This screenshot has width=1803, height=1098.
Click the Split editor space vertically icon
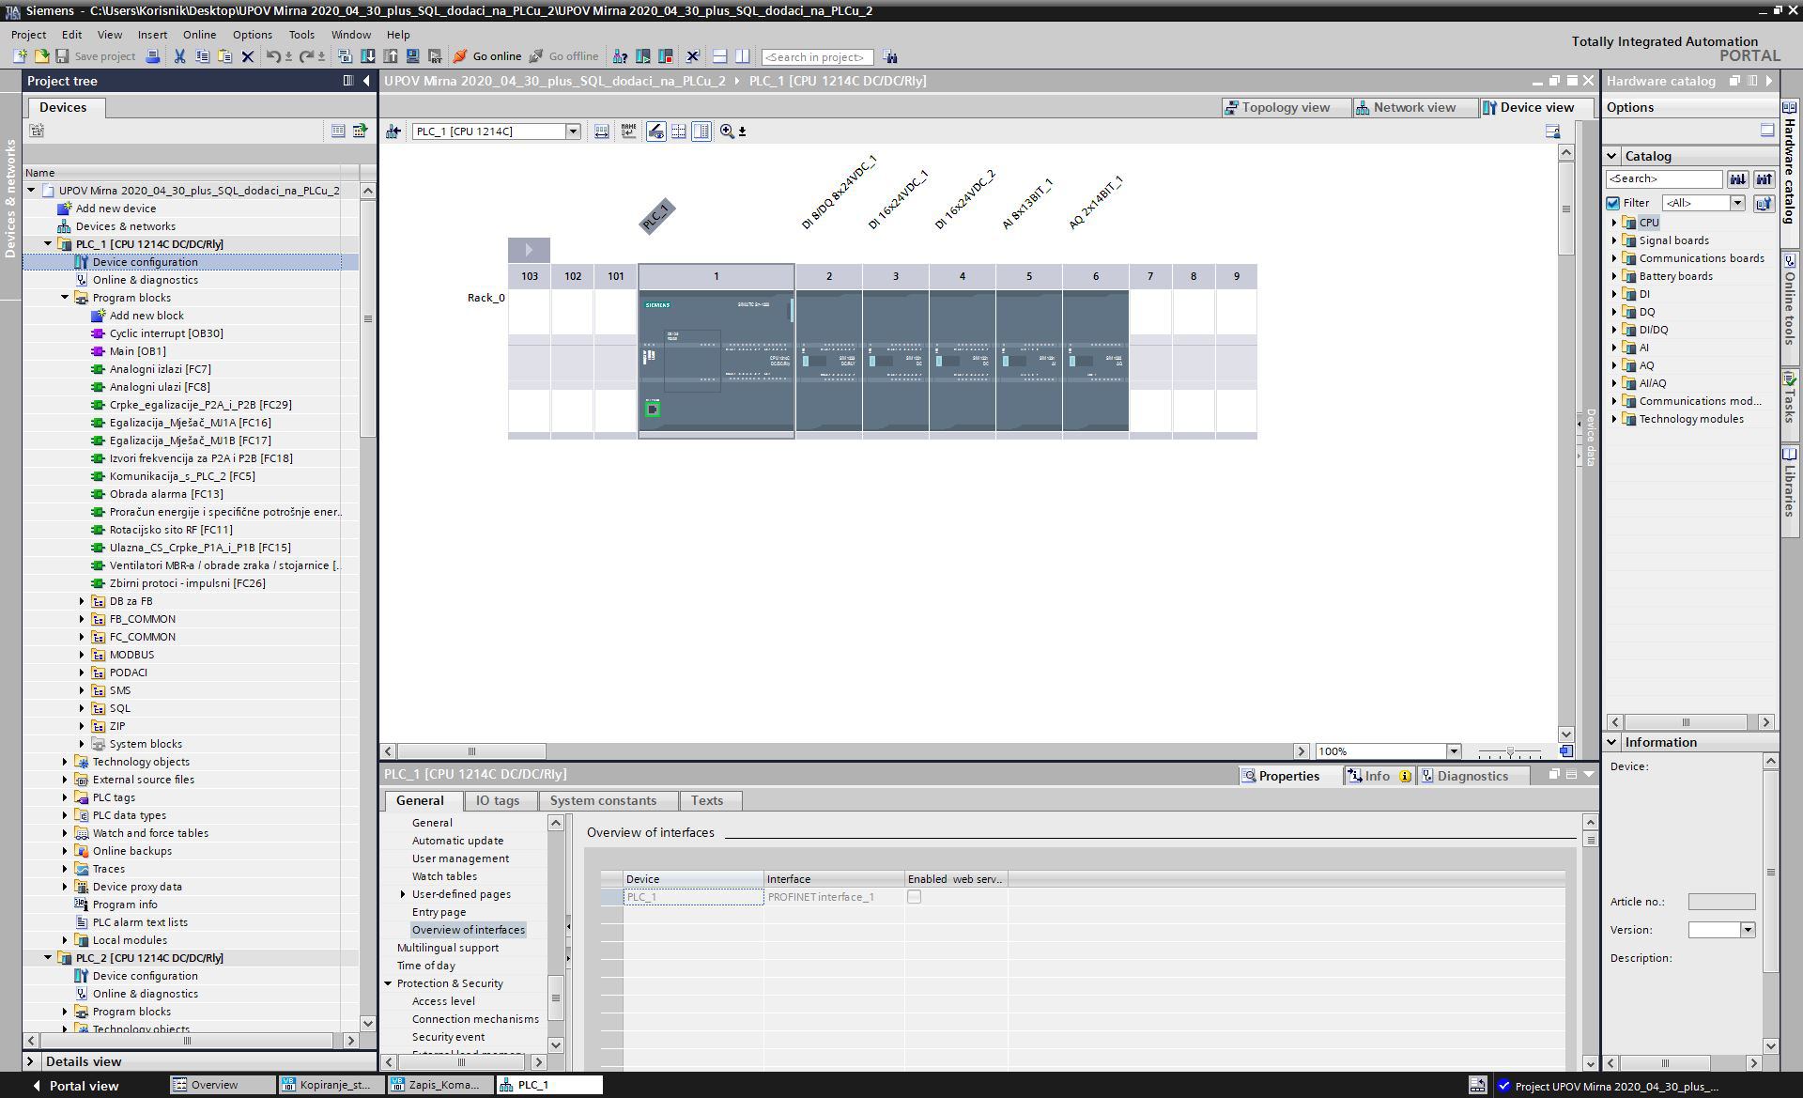click(x=742, y=56)
